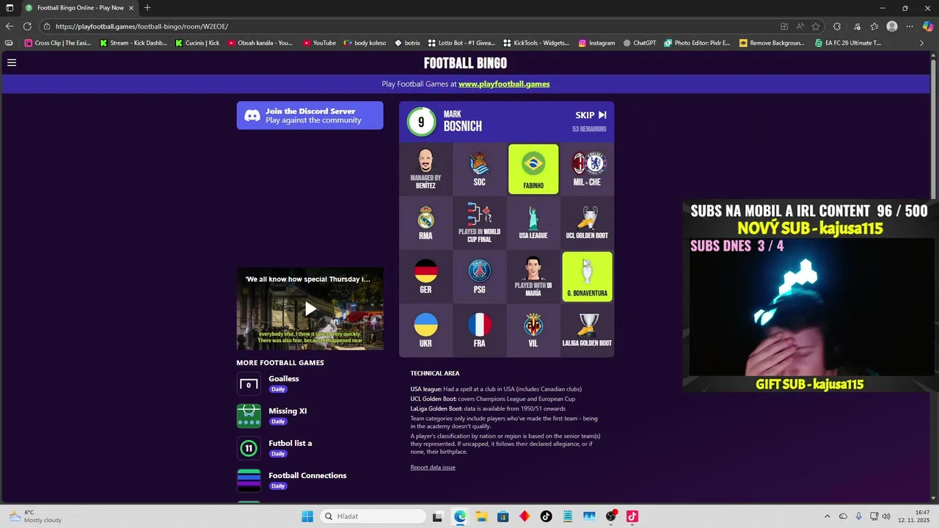Open the YouTube bookmark
This screenshot has width=939, height=528.
[319, 43]
